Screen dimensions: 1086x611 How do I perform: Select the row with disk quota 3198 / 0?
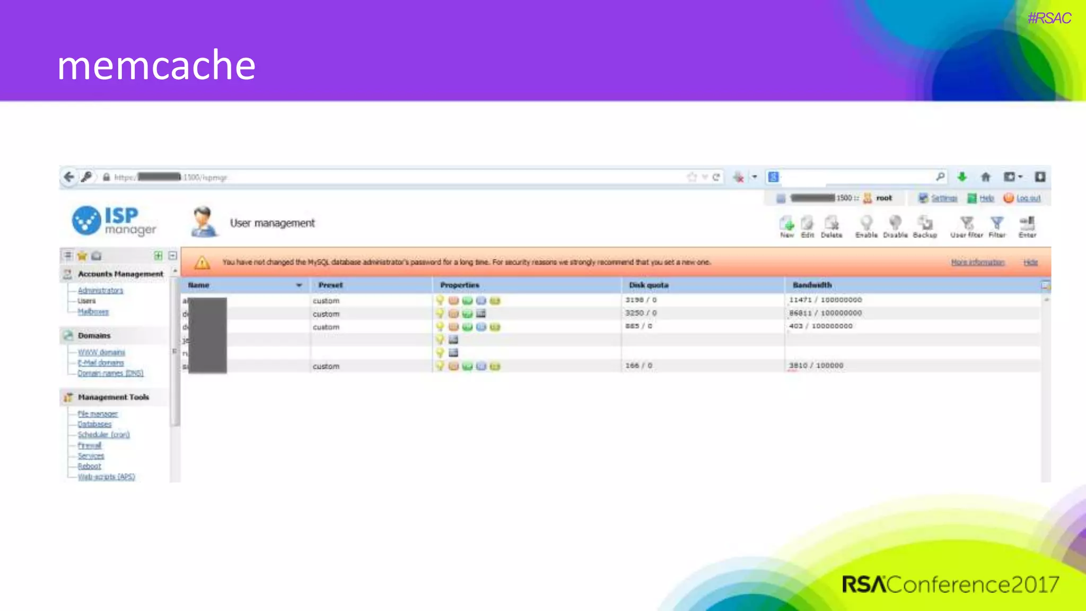tap(610, 300)
